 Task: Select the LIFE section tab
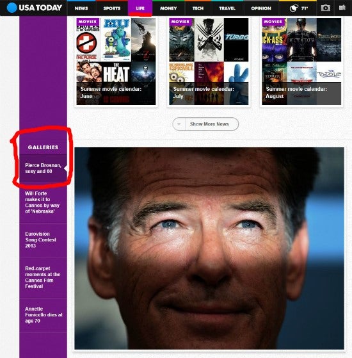140,8
